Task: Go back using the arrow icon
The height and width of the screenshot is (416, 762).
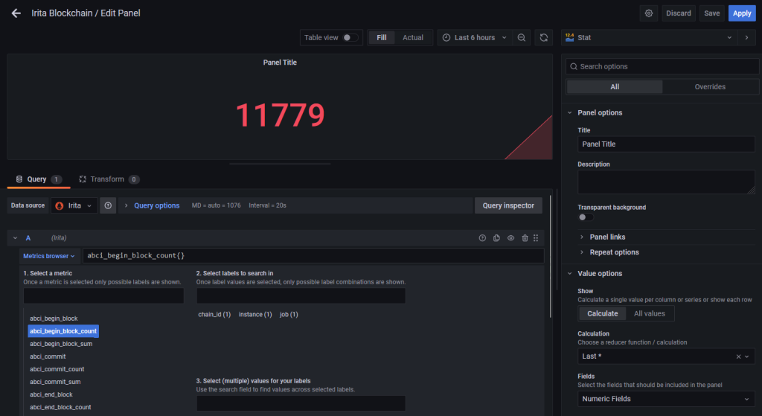Action: tap(16, 13)
